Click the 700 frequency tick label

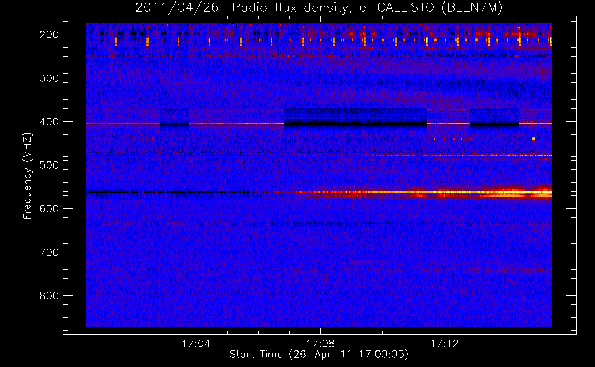[x=49, y=252]
